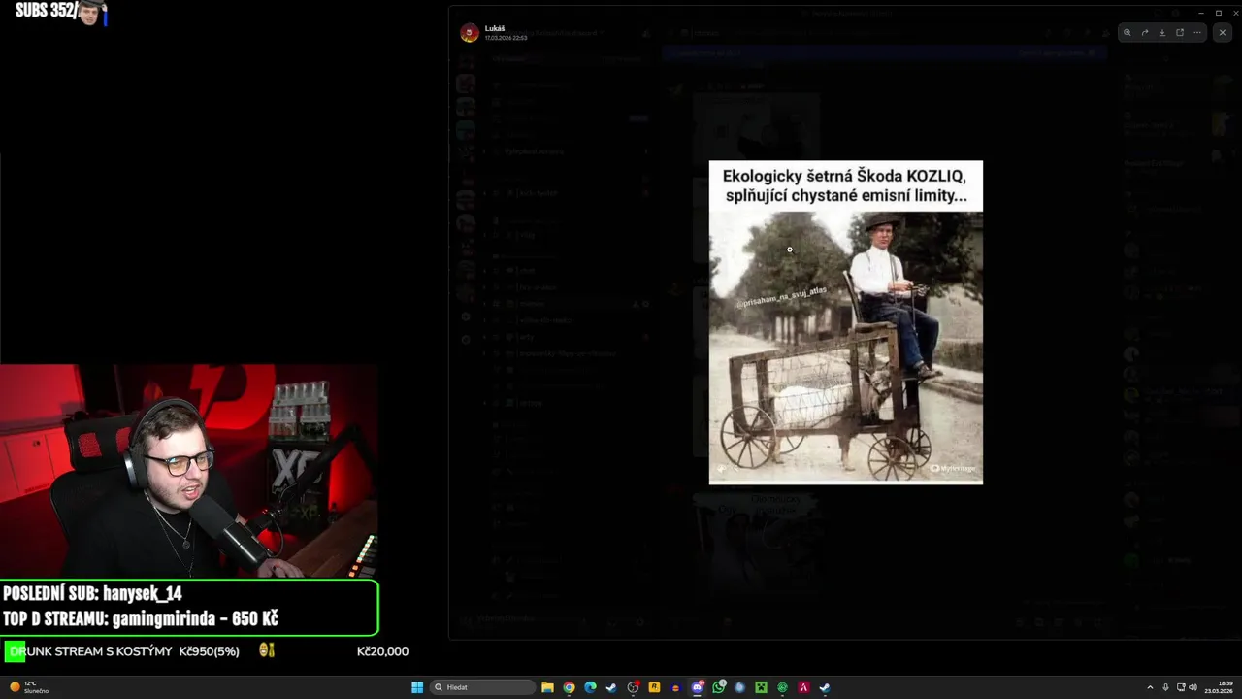The width and height of the screenshot is (1242, 699).
Task: Download the image with the download icon
Action: 1161,32
